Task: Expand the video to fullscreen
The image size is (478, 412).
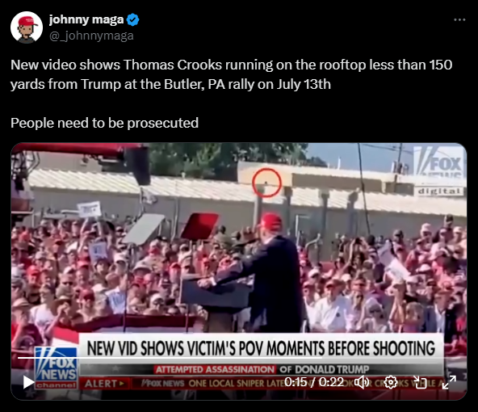Action: pyautogui.click(x=449, y=382)
